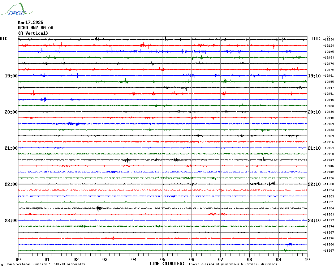The height and width of the screenshot is (269, 336).
Task: Select the DC offset value -11977
Action: point(329,220)
